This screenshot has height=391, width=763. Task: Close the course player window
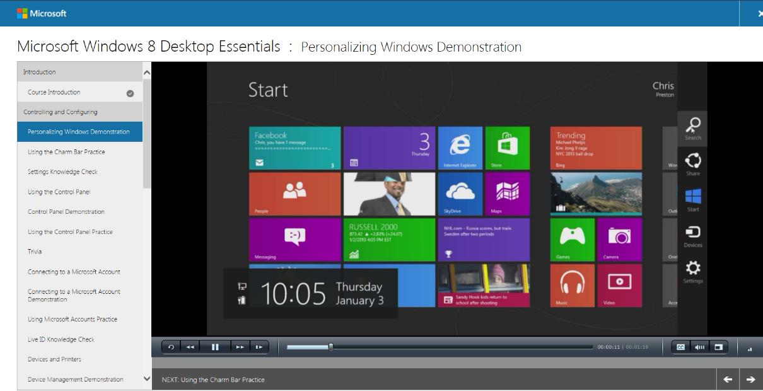[x=759, y=13]
